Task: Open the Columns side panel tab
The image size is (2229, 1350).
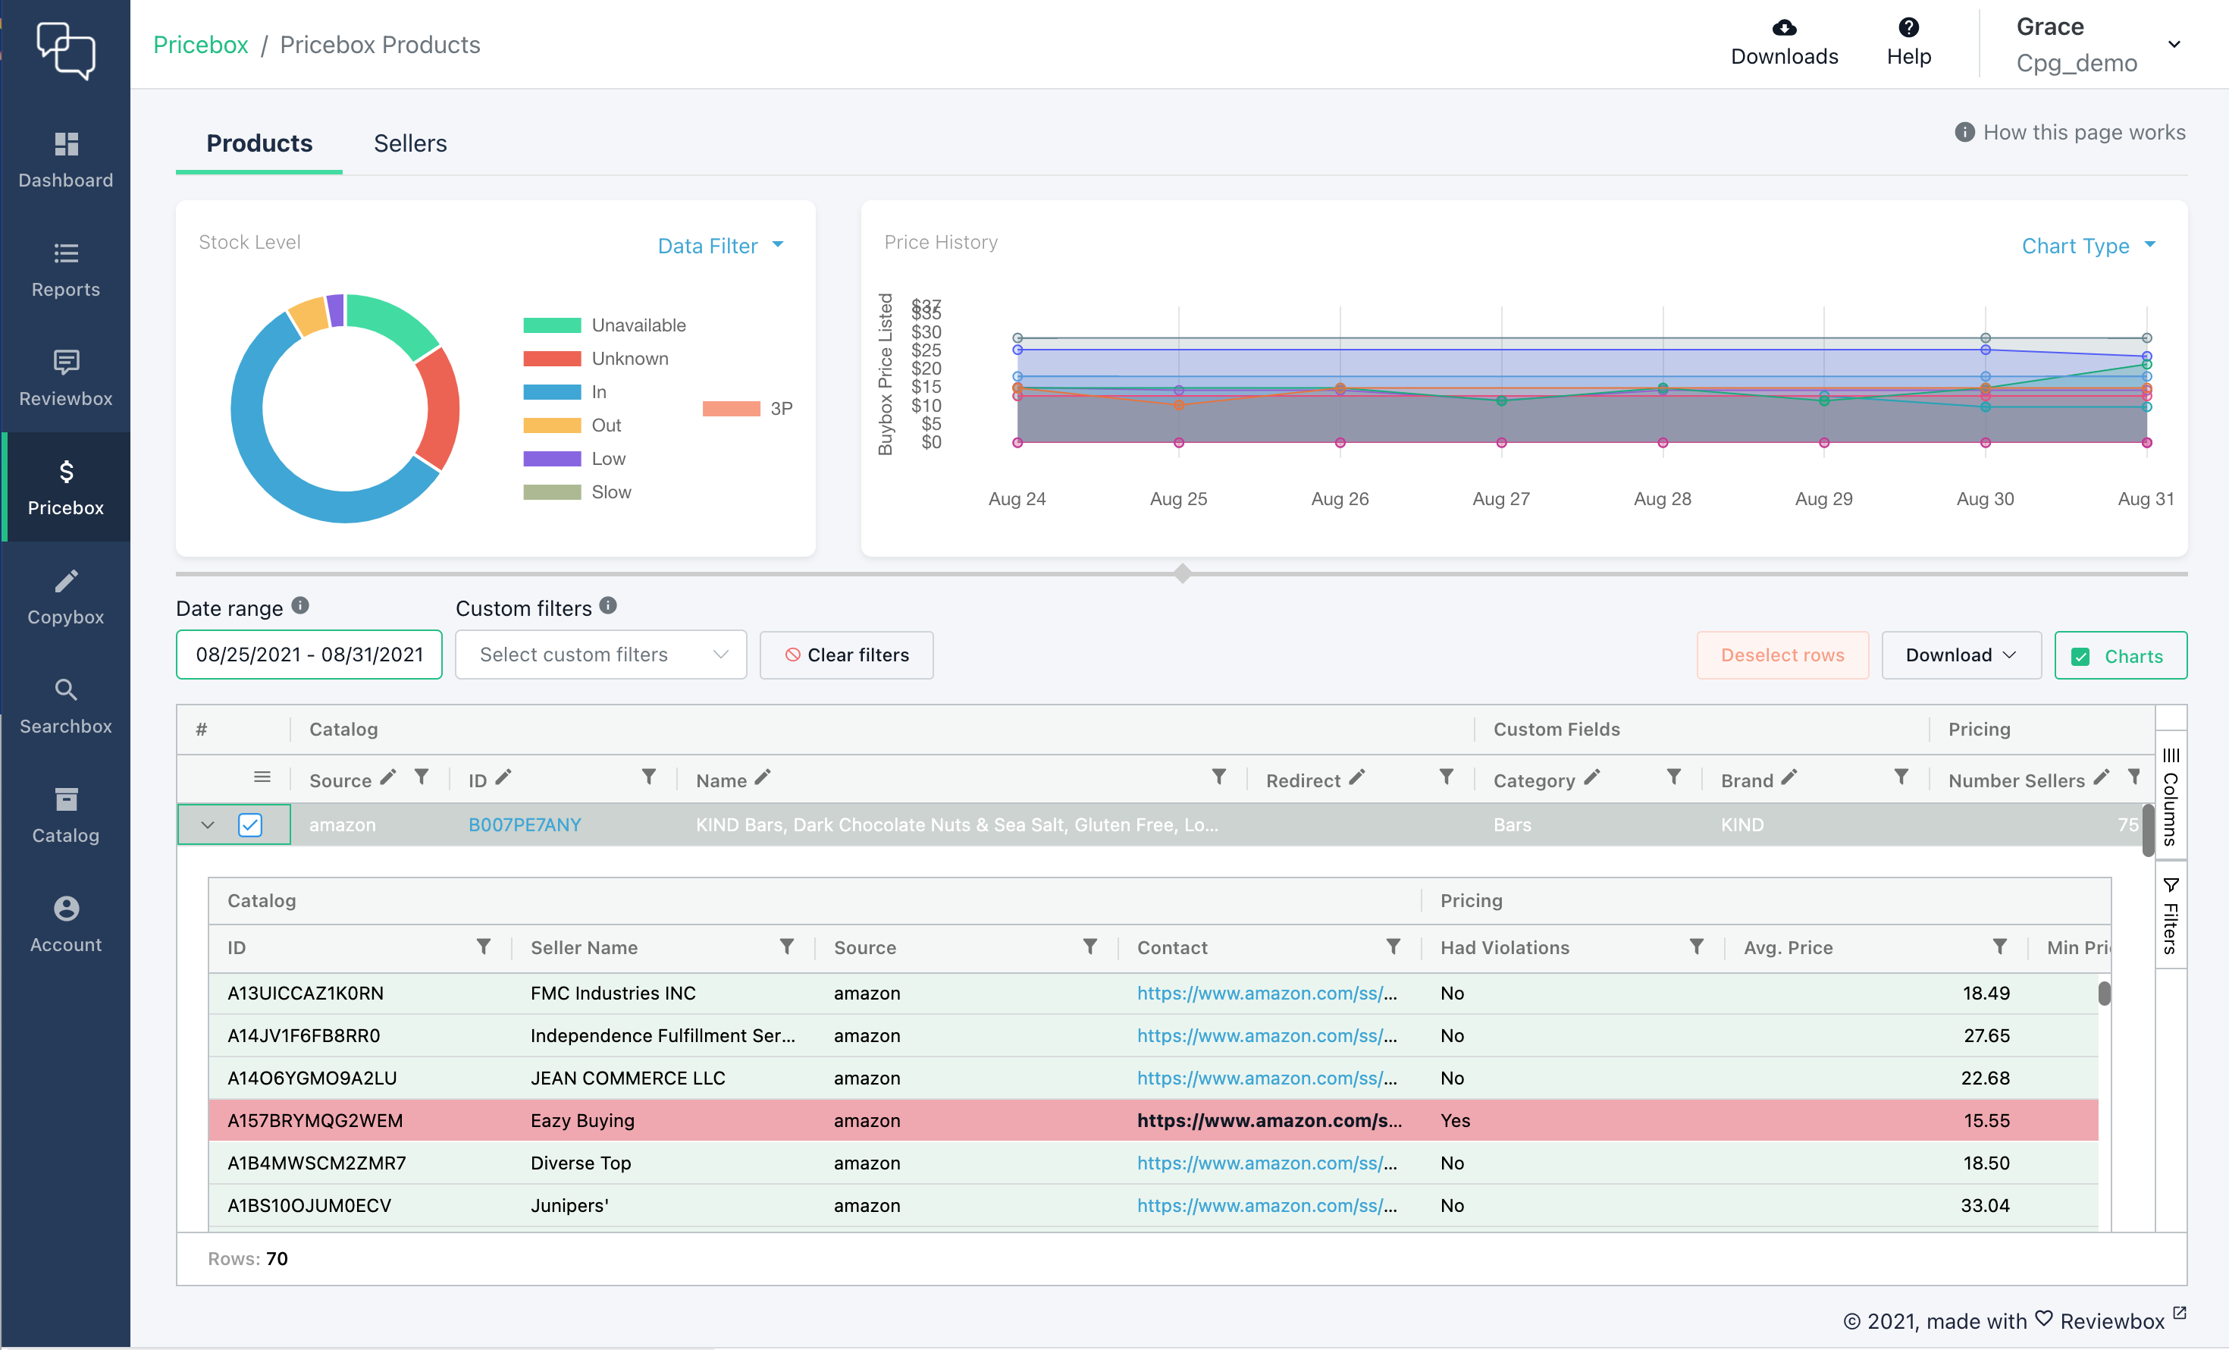Action: [x=2170, y=796]
